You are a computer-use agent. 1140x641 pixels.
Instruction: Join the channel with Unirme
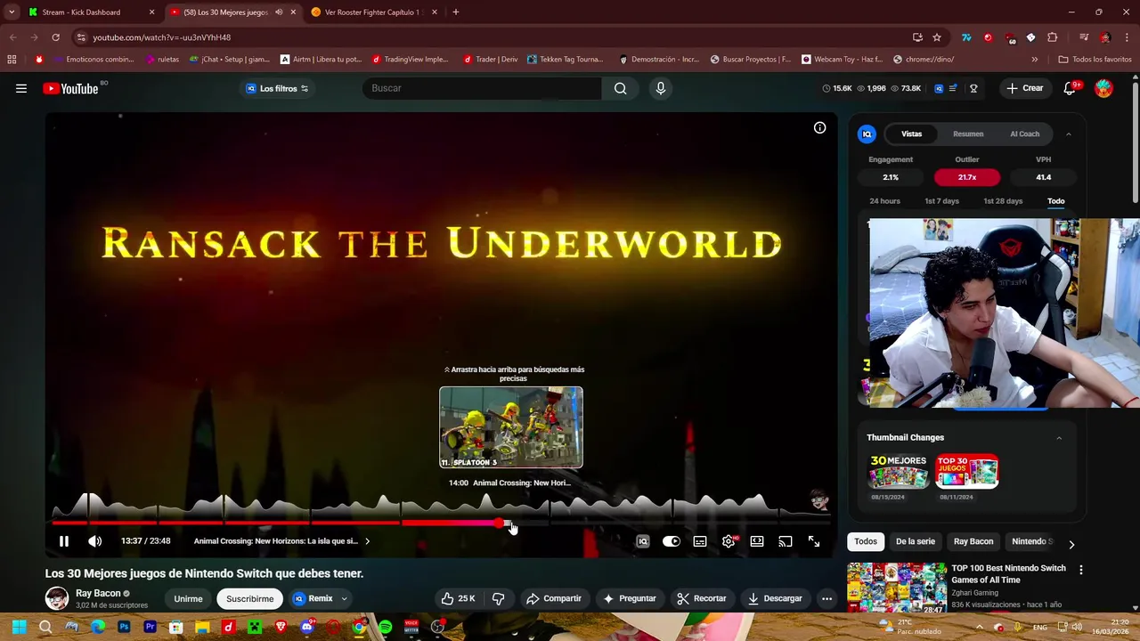(188, 598)
